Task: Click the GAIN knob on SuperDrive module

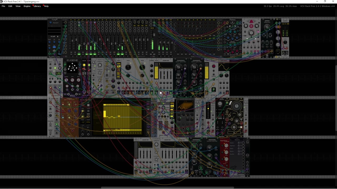Action: 226,159
